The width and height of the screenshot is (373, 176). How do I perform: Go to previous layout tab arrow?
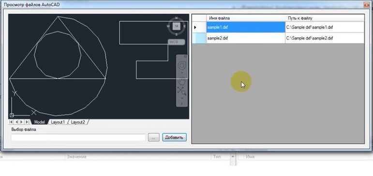[x=16, y=122]
